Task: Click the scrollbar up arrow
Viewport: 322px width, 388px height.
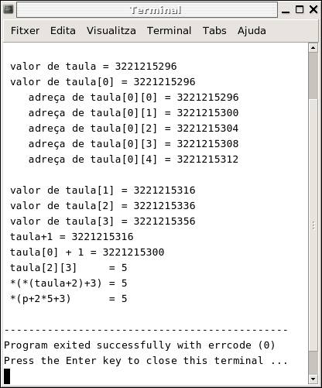Action: (313, 48)
